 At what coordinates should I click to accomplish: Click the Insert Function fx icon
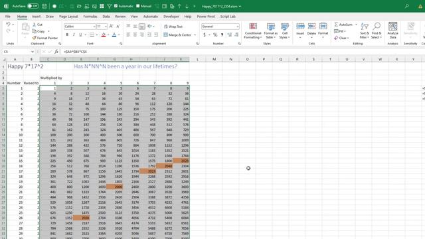56,52
